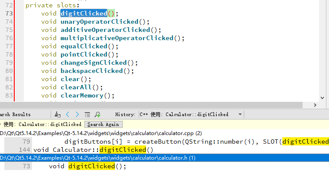Click changeSignClicked in the editor

[93, 63]
